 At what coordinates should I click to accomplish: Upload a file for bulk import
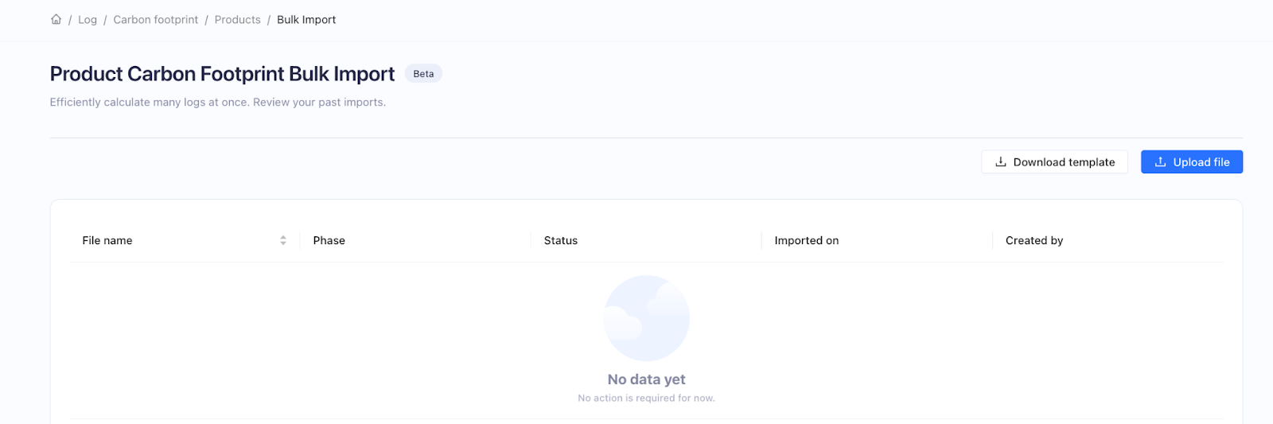coord(1192,161)
